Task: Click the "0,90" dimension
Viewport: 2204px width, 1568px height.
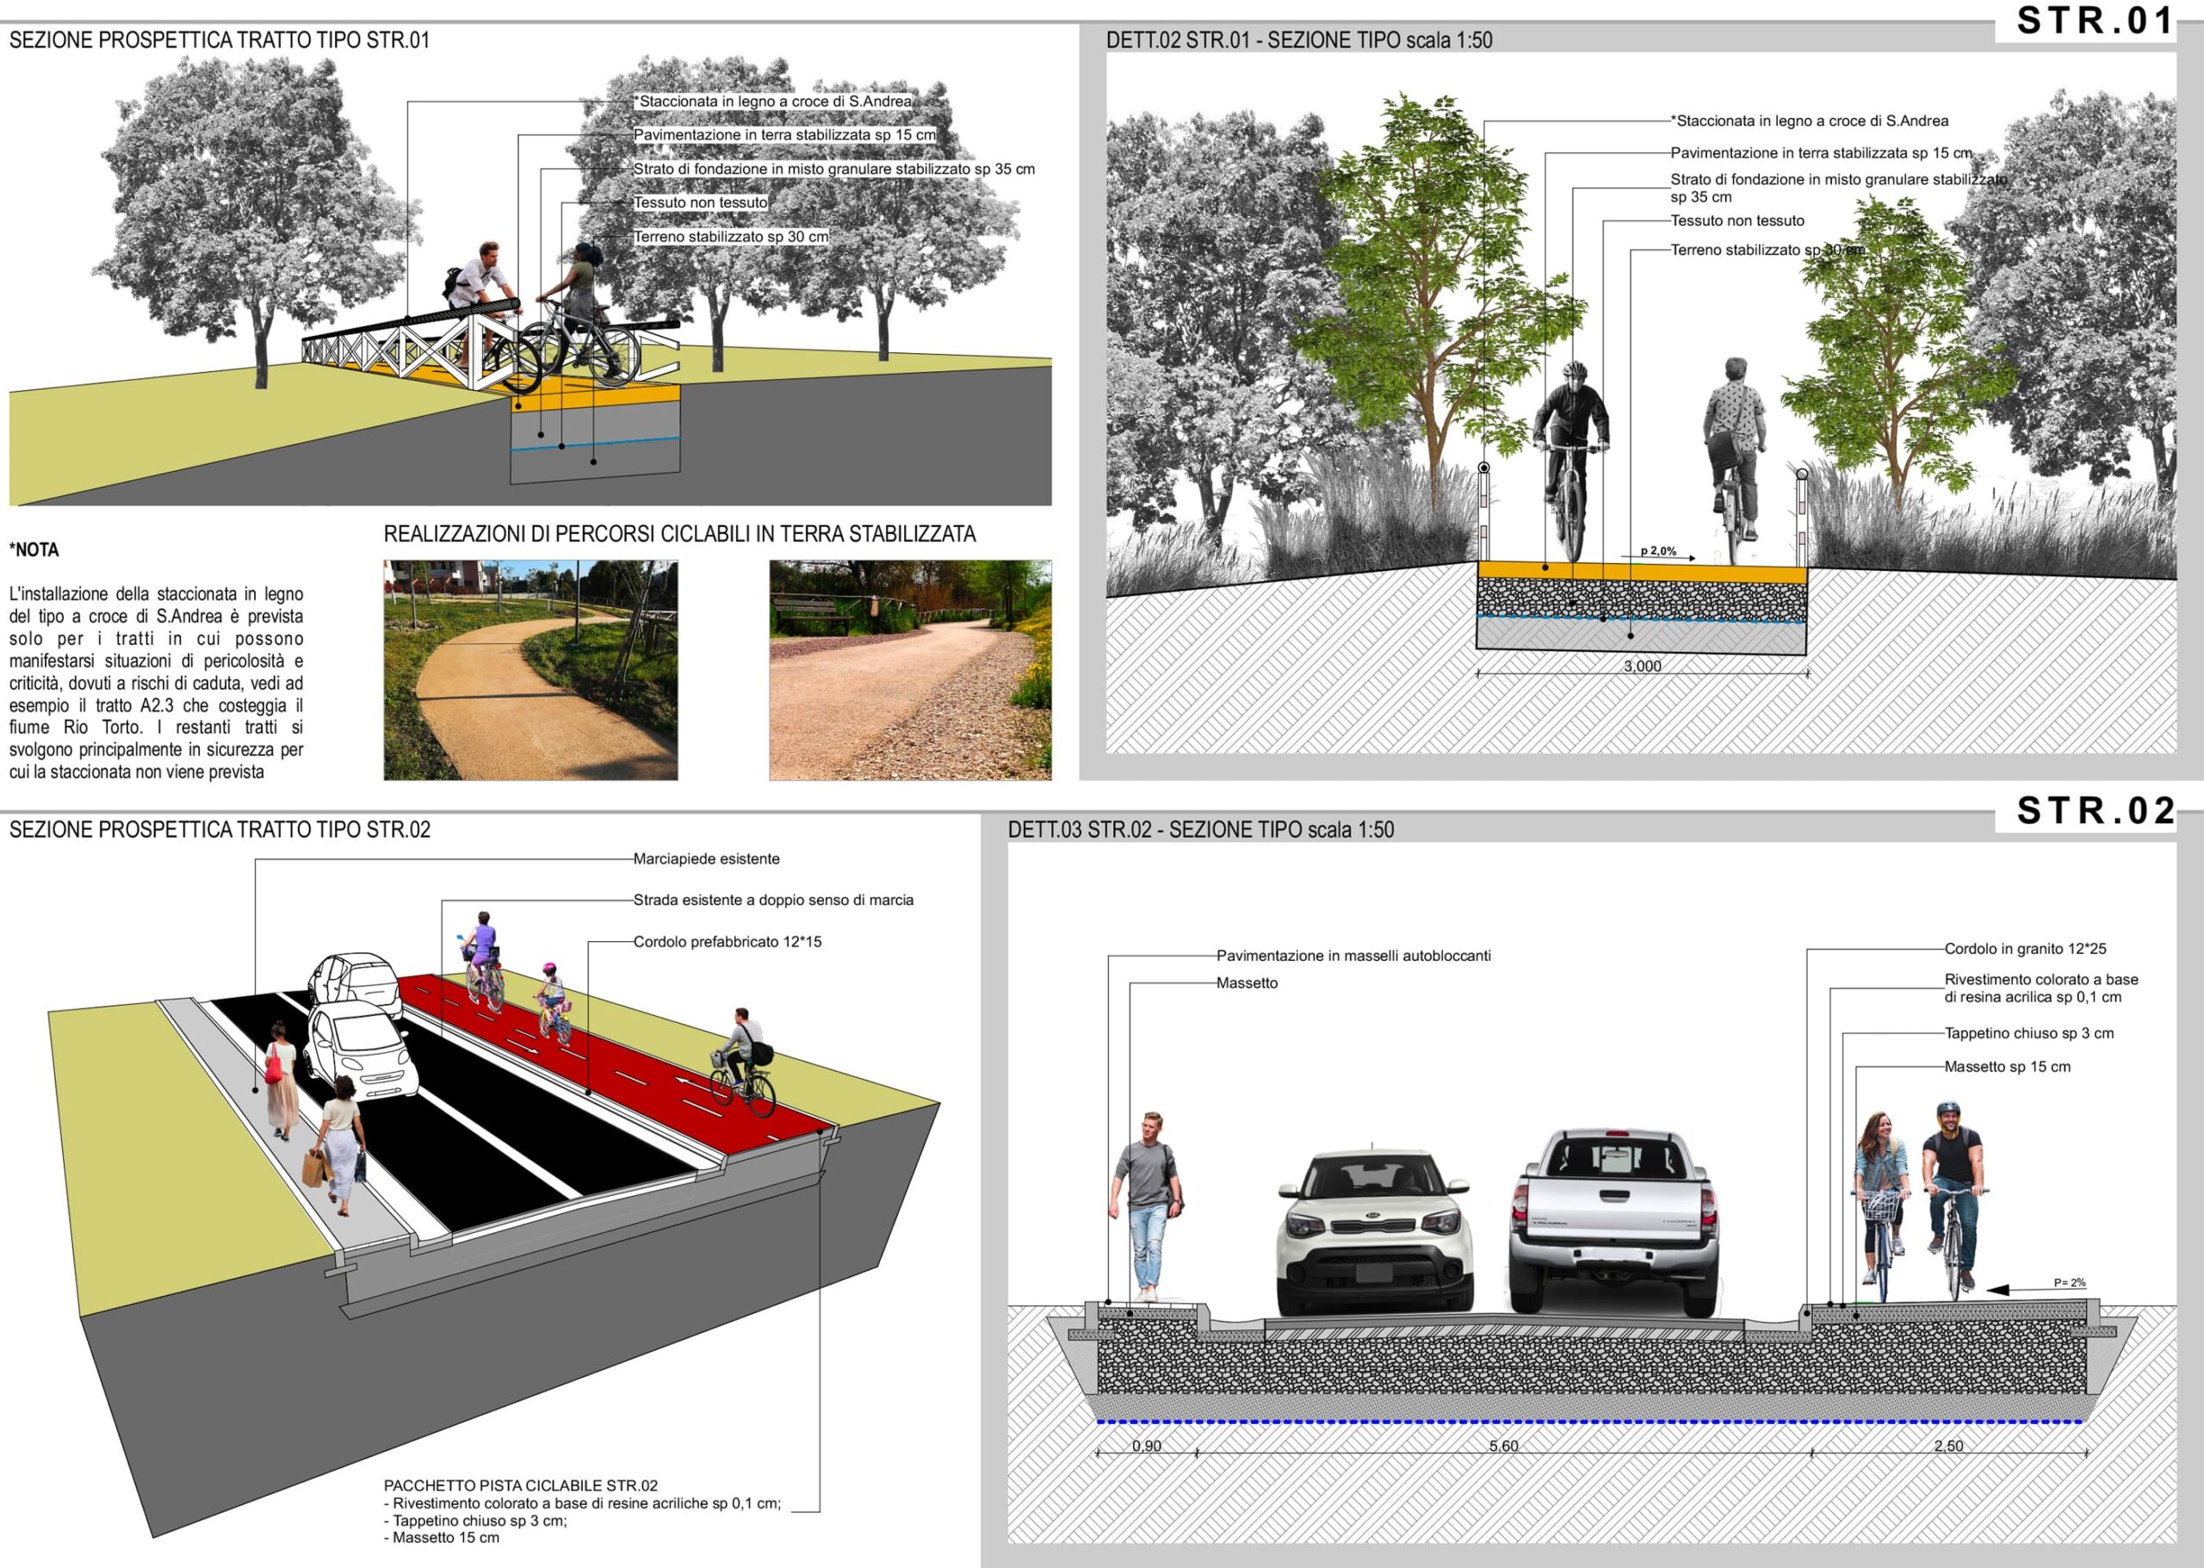Action: (x=1147, y=1447)
